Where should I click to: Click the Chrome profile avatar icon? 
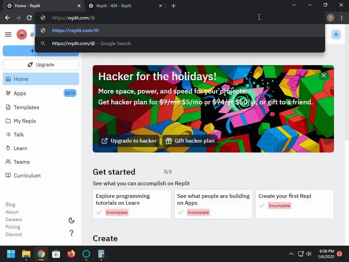tap(331, 18)
